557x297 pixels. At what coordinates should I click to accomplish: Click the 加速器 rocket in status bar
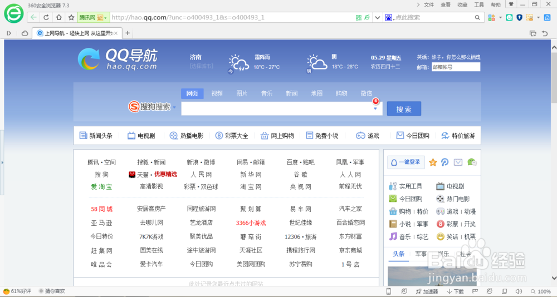click(x=427, y=291)
